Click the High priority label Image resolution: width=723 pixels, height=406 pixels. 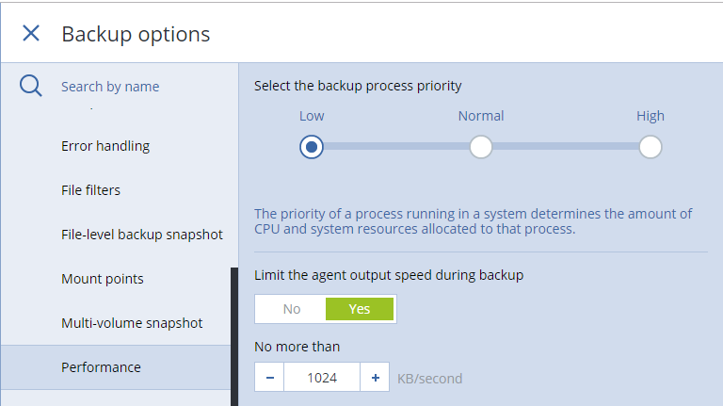click(x=651, y=116)
